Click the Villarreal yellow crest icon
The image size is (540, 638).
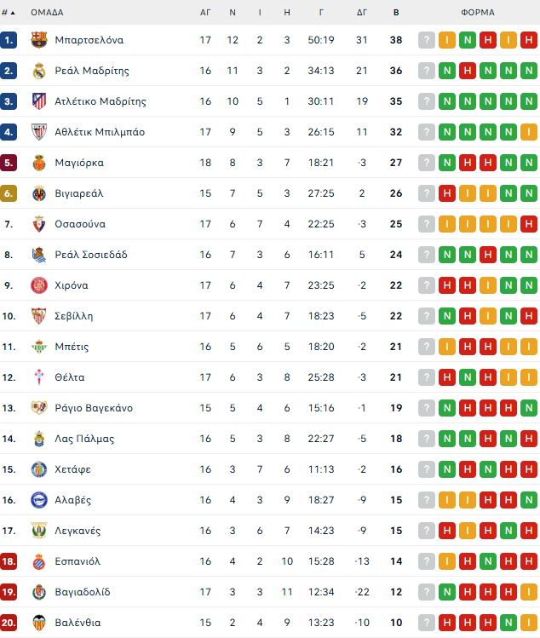pos(39,193)
